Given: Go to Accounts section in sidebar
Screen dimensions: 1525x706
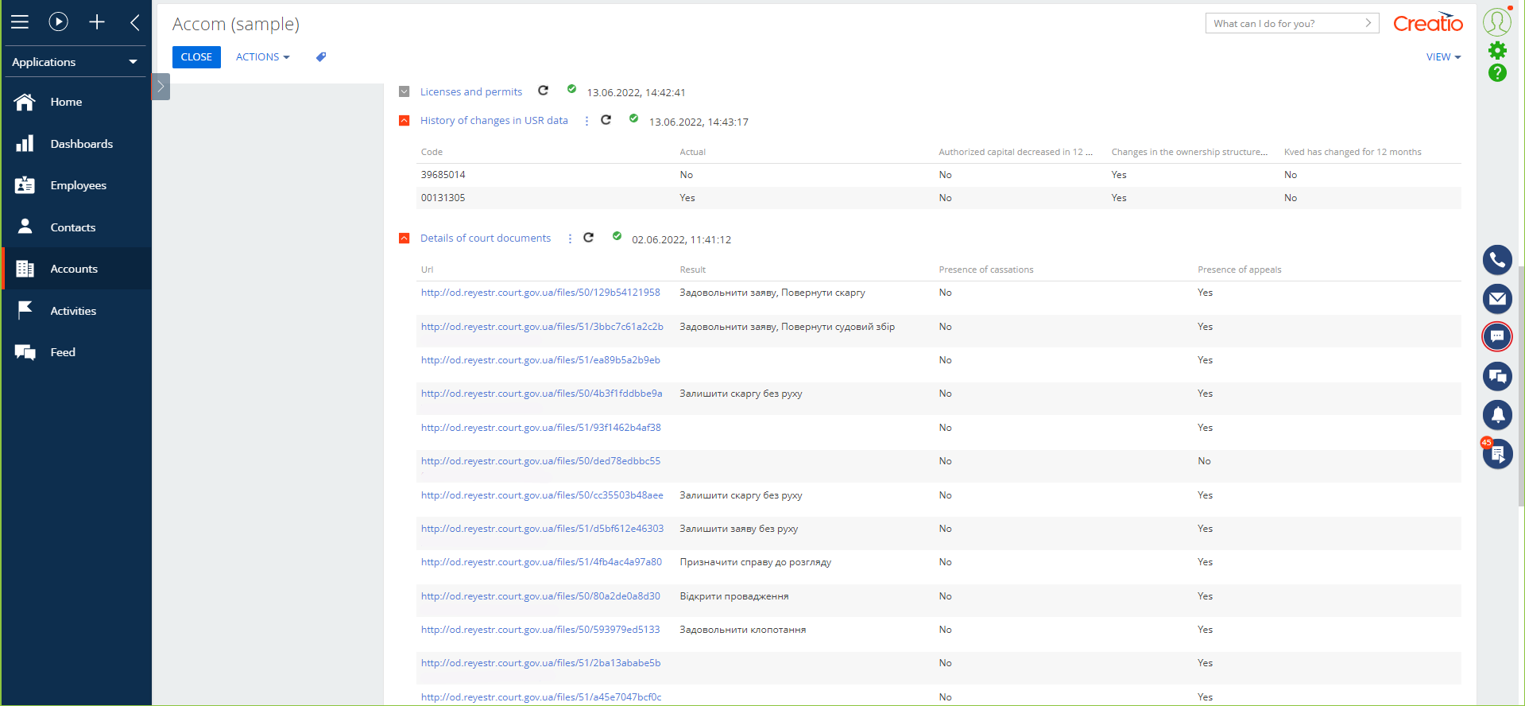Looking at the screenshot, I should coord(74,269).
